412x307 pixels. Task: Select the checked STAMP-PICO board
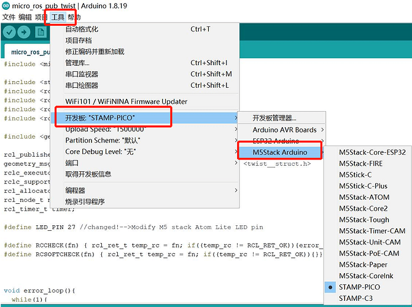point(368,287)
